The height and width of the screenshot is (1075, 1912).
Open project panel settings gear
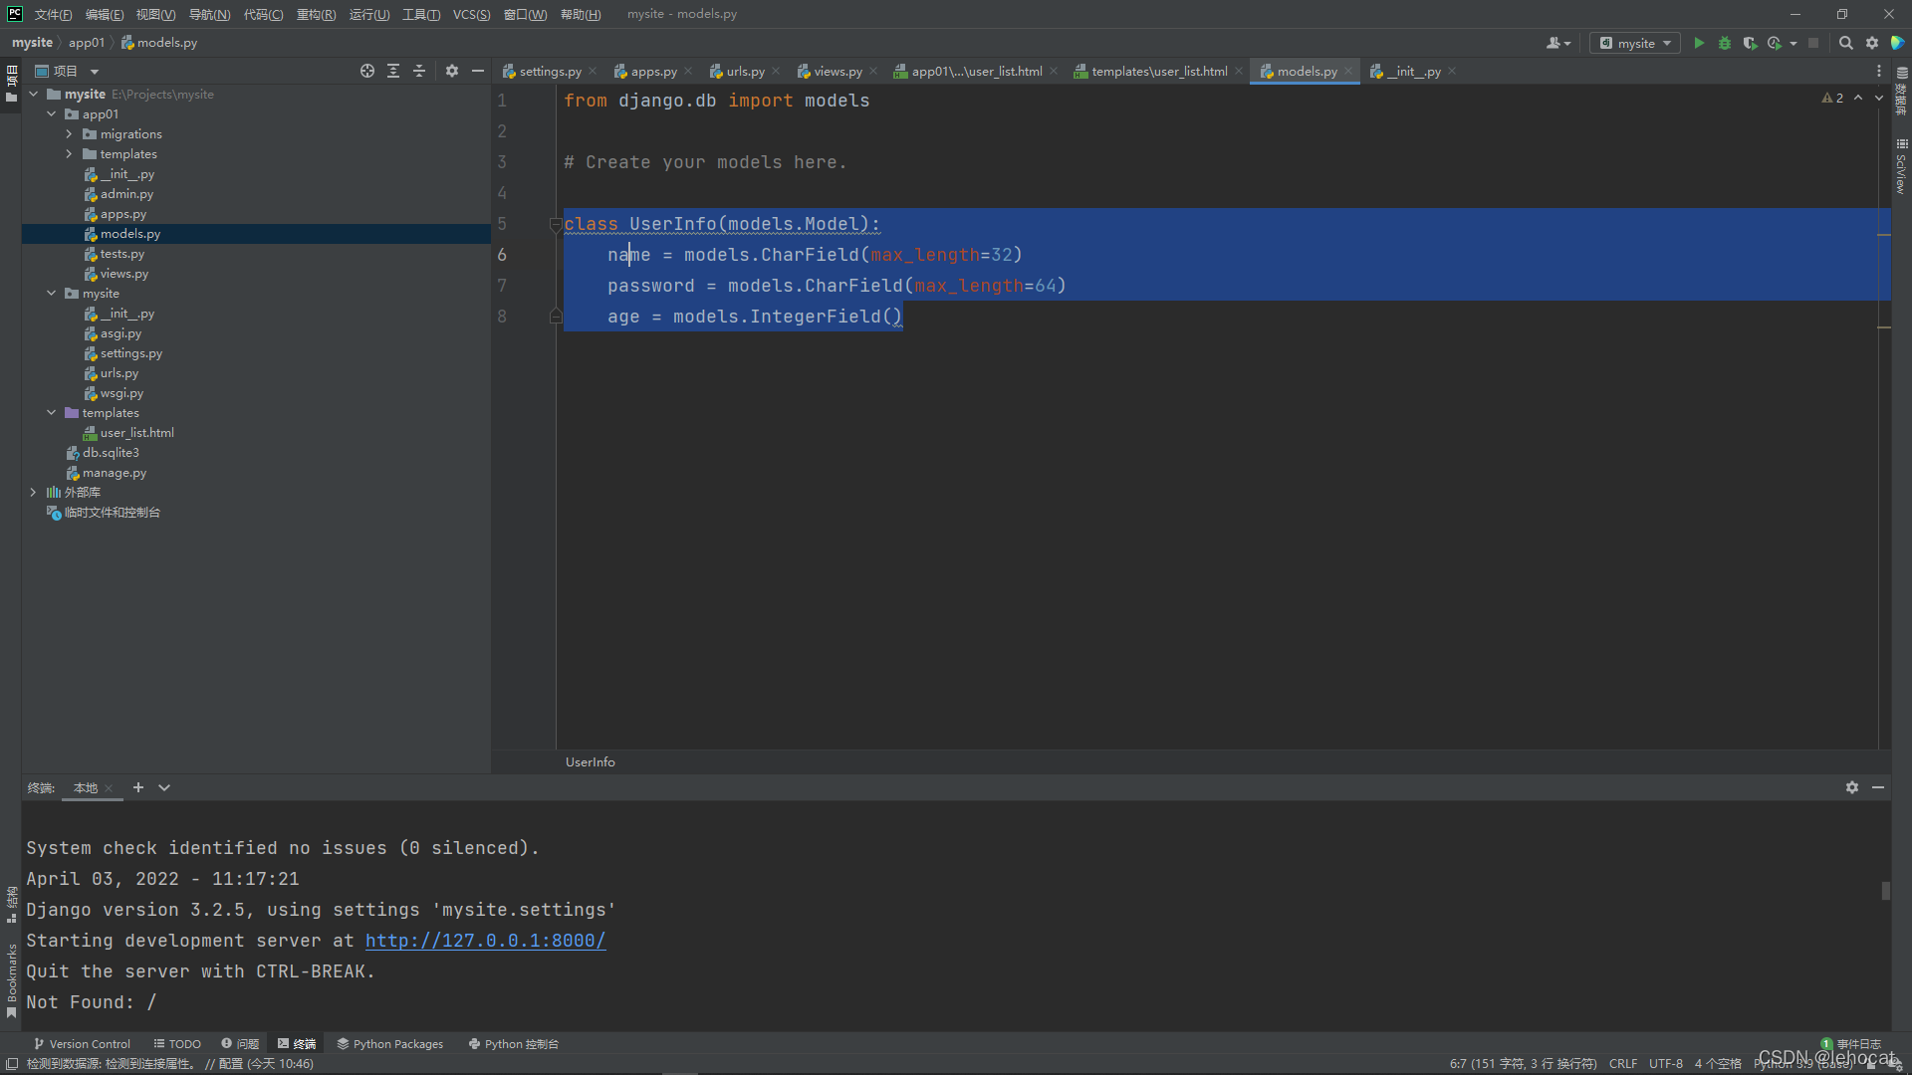tap(452, 71)
